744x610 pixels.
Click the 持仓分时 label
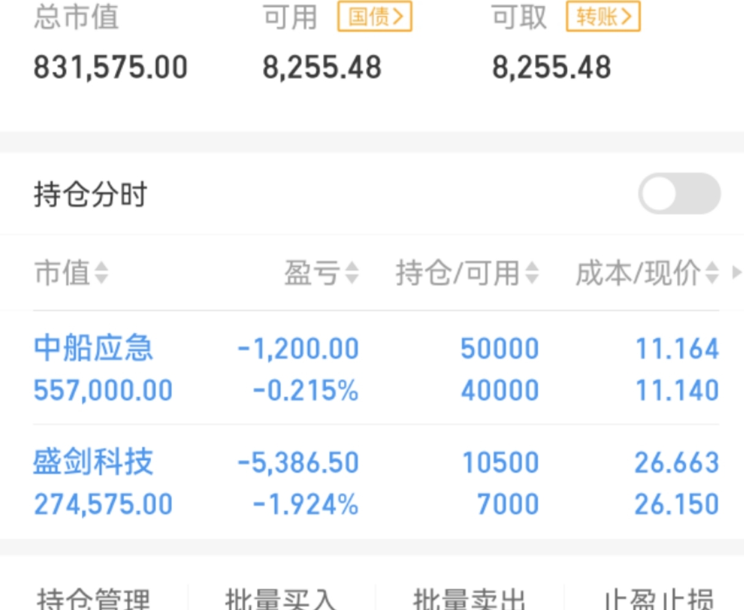(x=91, y=195)
